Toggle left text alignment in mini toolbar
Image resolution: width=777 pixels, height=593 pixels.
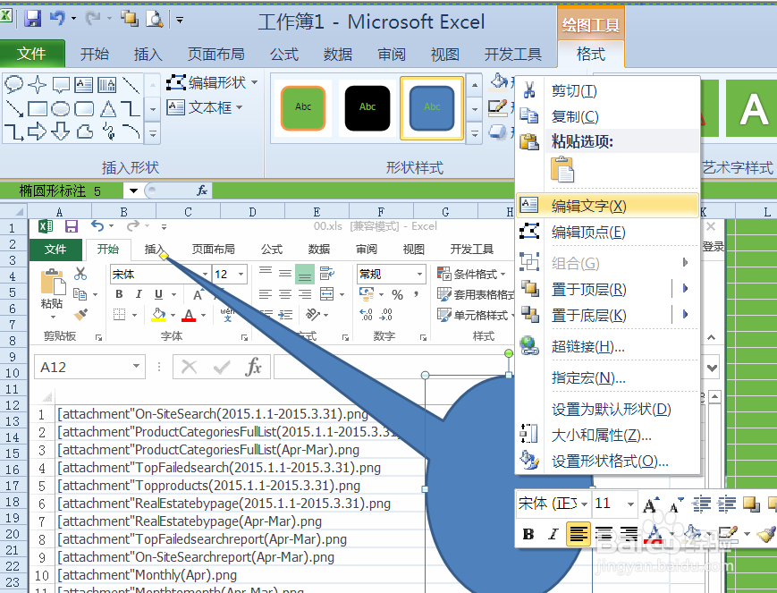tap(579, 534)
